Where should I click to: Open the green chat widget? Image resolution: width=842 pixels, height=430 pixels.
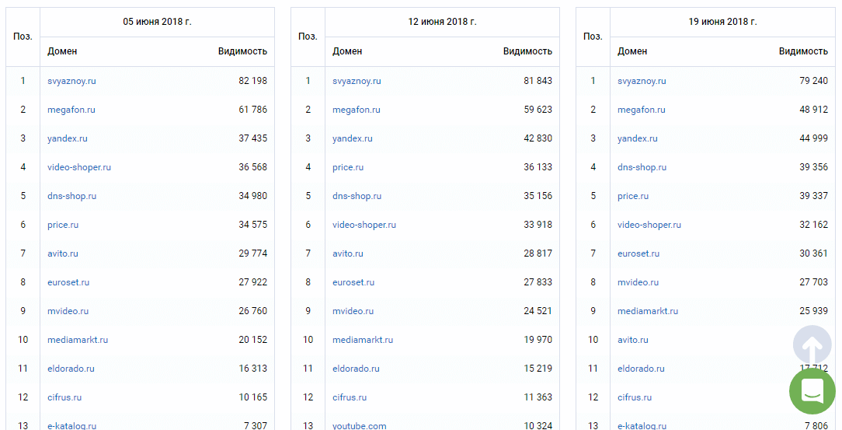[x=812, y=391]
